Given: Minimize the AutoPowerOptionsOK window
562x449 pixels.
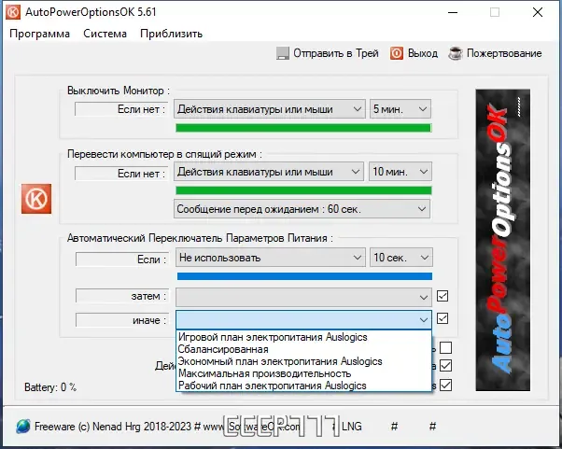Looking at the screenshot, I should pyautogui.click(x=453, y=12).
